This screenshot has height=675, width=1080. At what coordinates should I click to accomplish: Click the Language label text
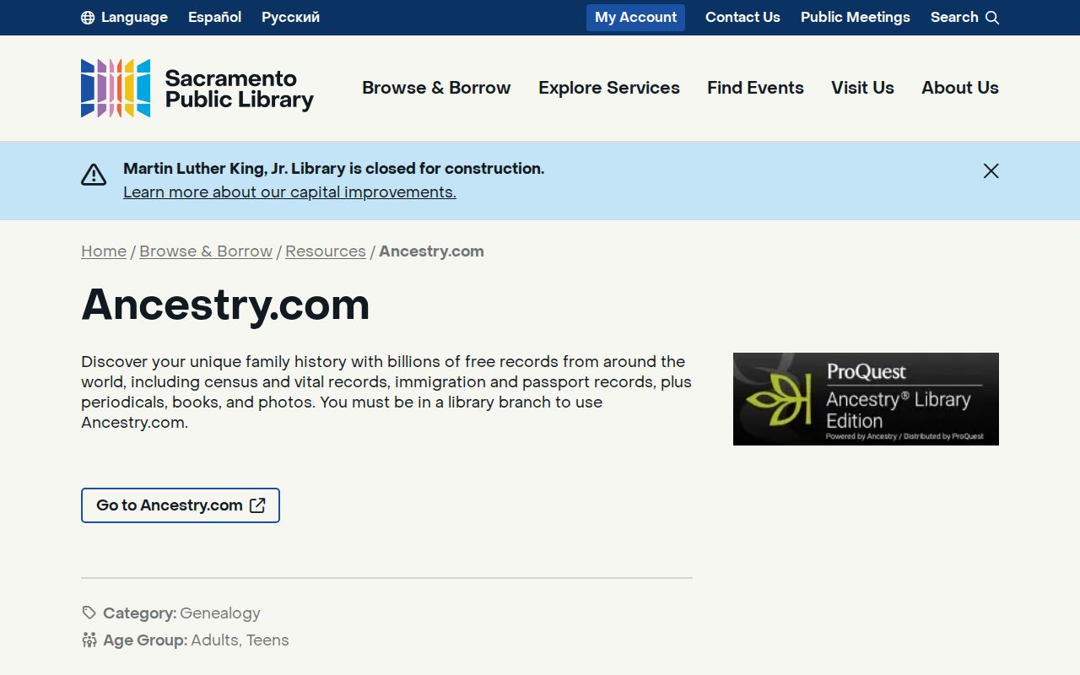pos(134,18)
